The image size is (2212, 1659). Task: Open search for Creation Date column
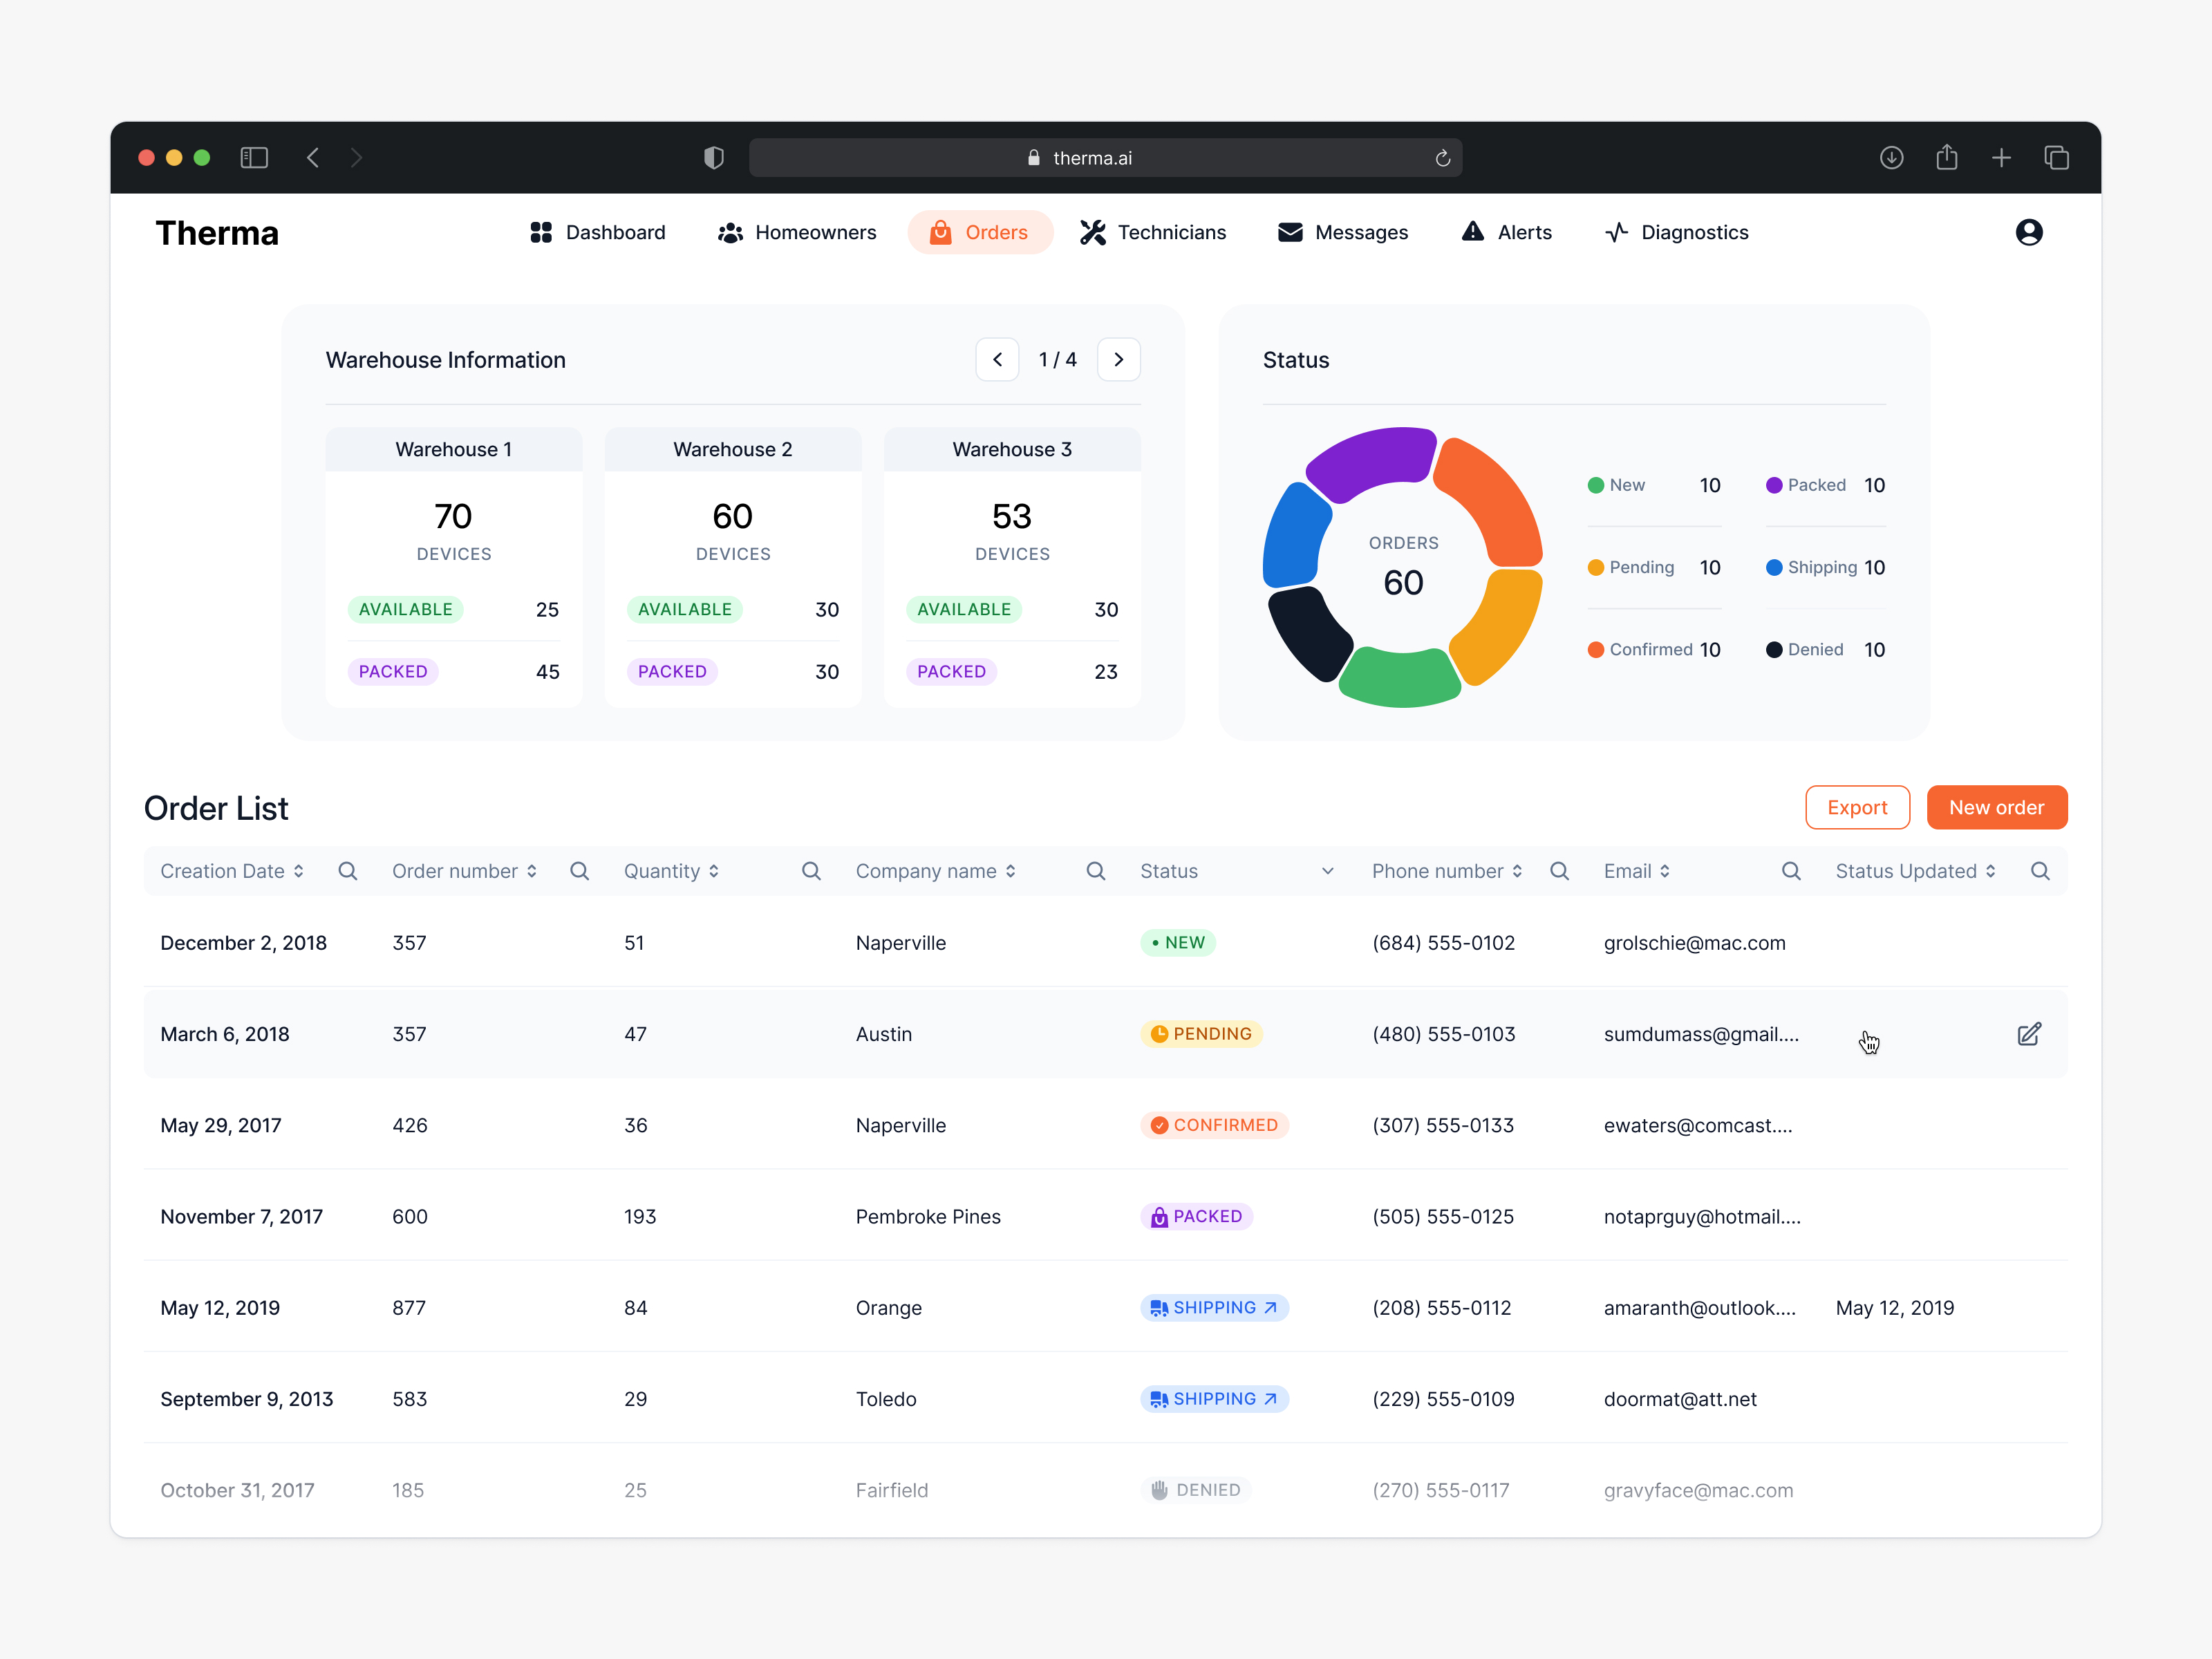click(x=347, y=871)
